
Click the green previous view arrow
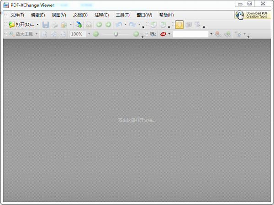[99, 25]
